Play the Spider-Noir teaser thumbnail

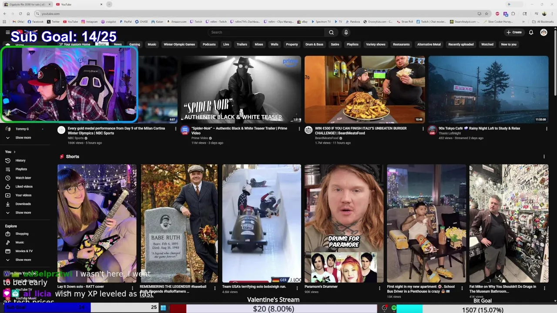click(x=241, y=89)
